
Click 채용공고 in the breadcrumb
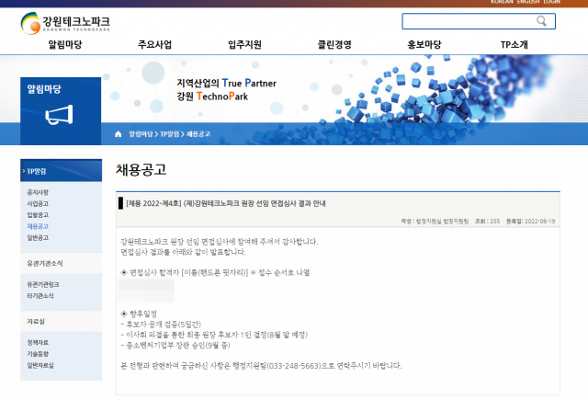tap(198, 134)
